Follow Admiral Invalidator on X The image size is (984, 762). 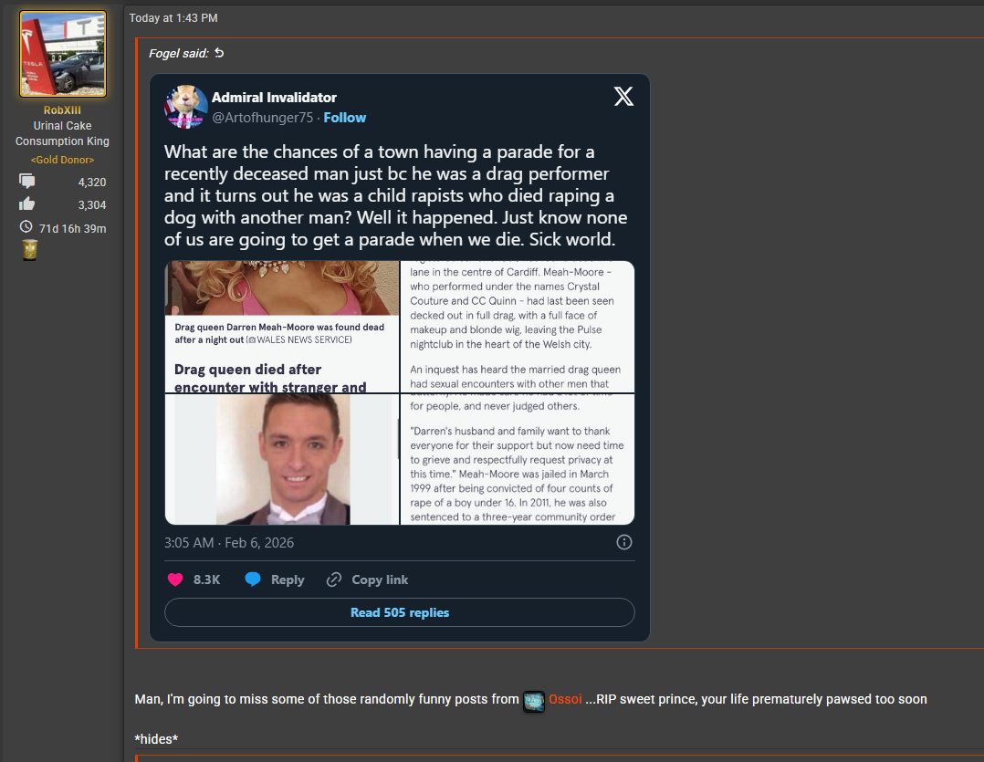pos(344,118)
